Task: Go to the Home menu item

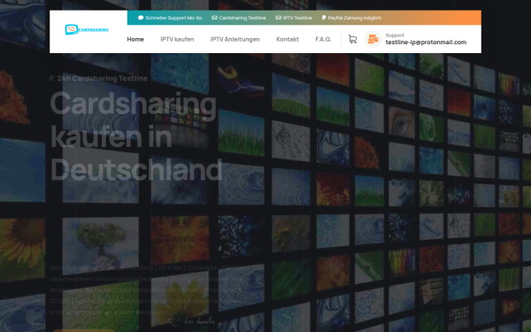Action: tap(135, 39)
